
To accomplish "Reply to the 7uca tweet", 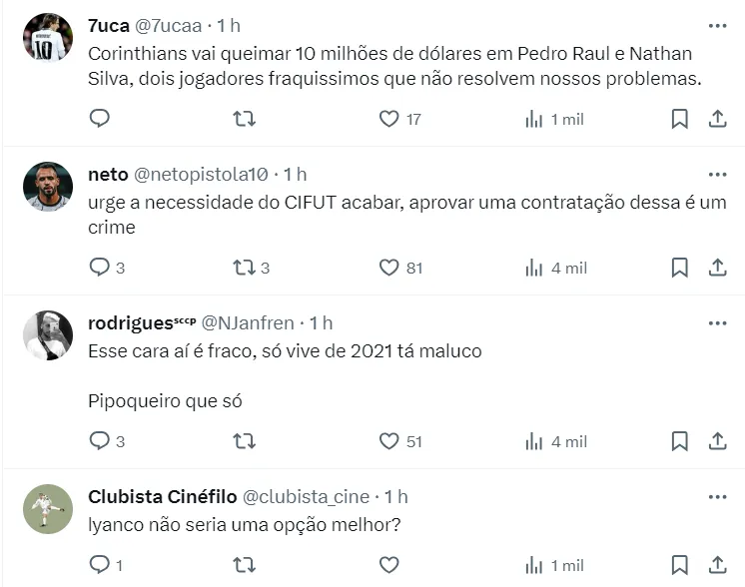I will 100,119.
